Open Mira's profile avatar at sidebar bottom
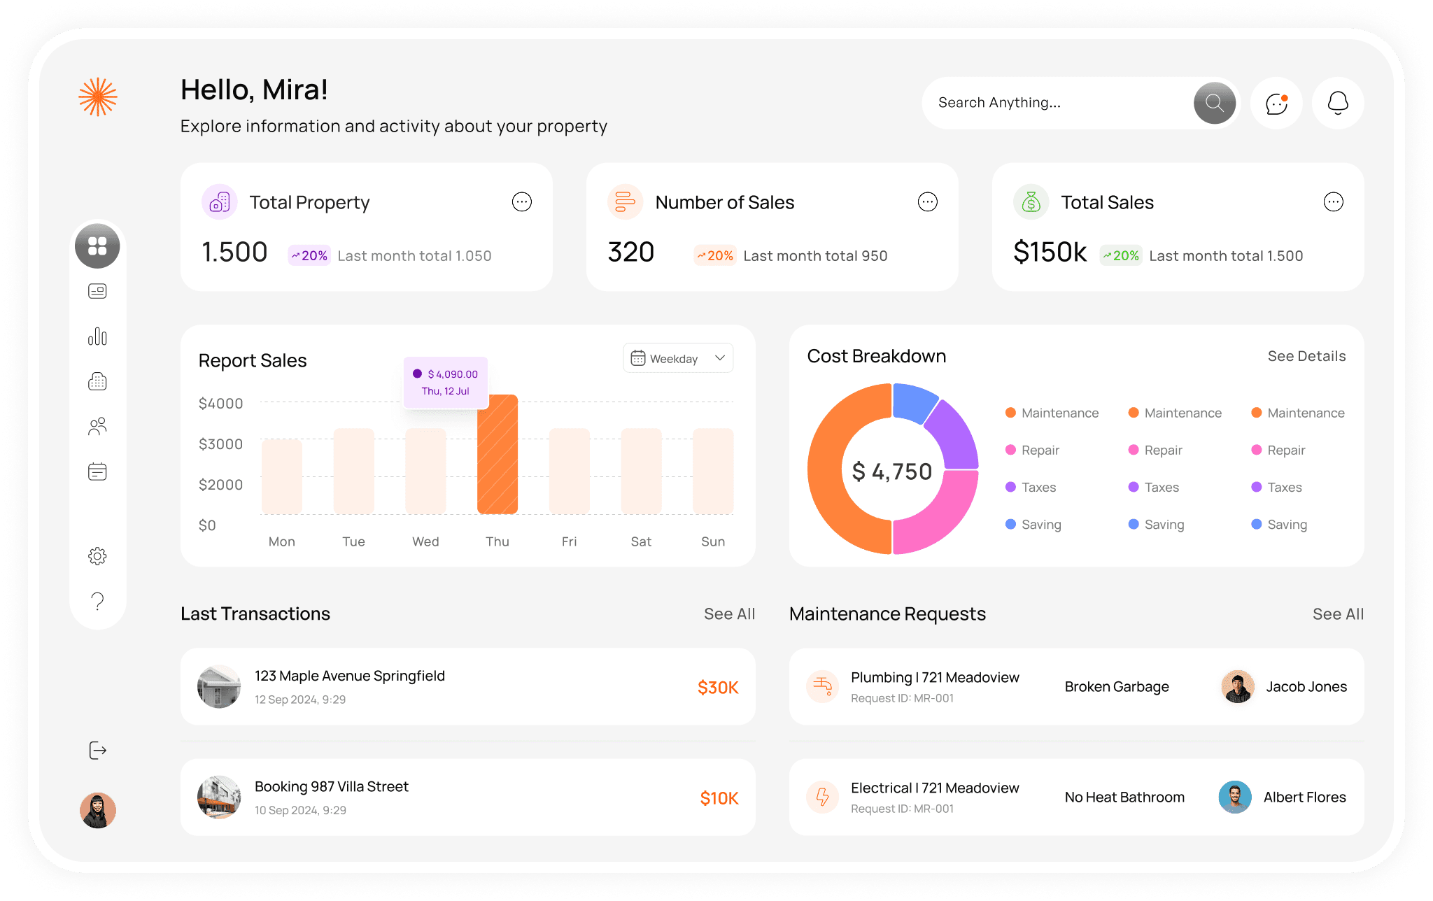 click(97, 810)
